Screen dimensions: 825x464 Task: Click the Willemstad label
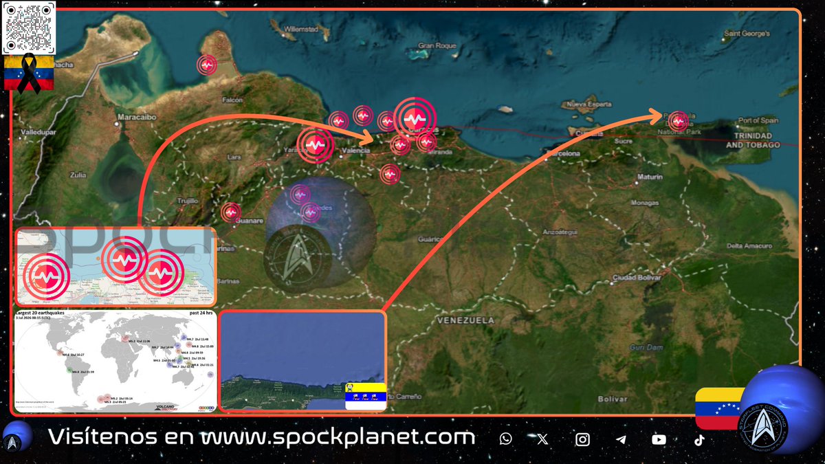[x=302, y=31]
